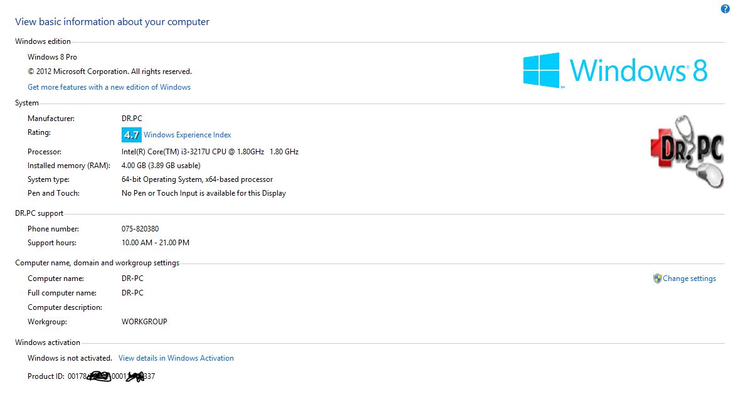
Task: Click the Intel Core i3-3217U processor text
Action: pyautogui.click(x=210, y=152)
